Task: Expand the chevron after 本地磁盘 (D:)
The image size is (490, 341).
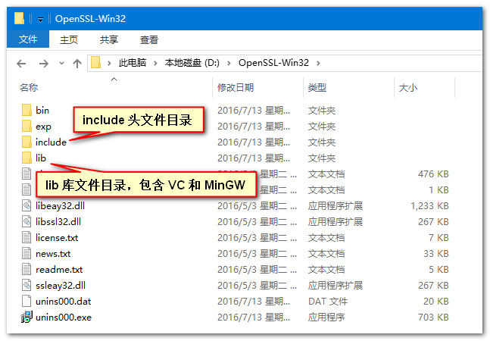Action: [x=229, y=63]
